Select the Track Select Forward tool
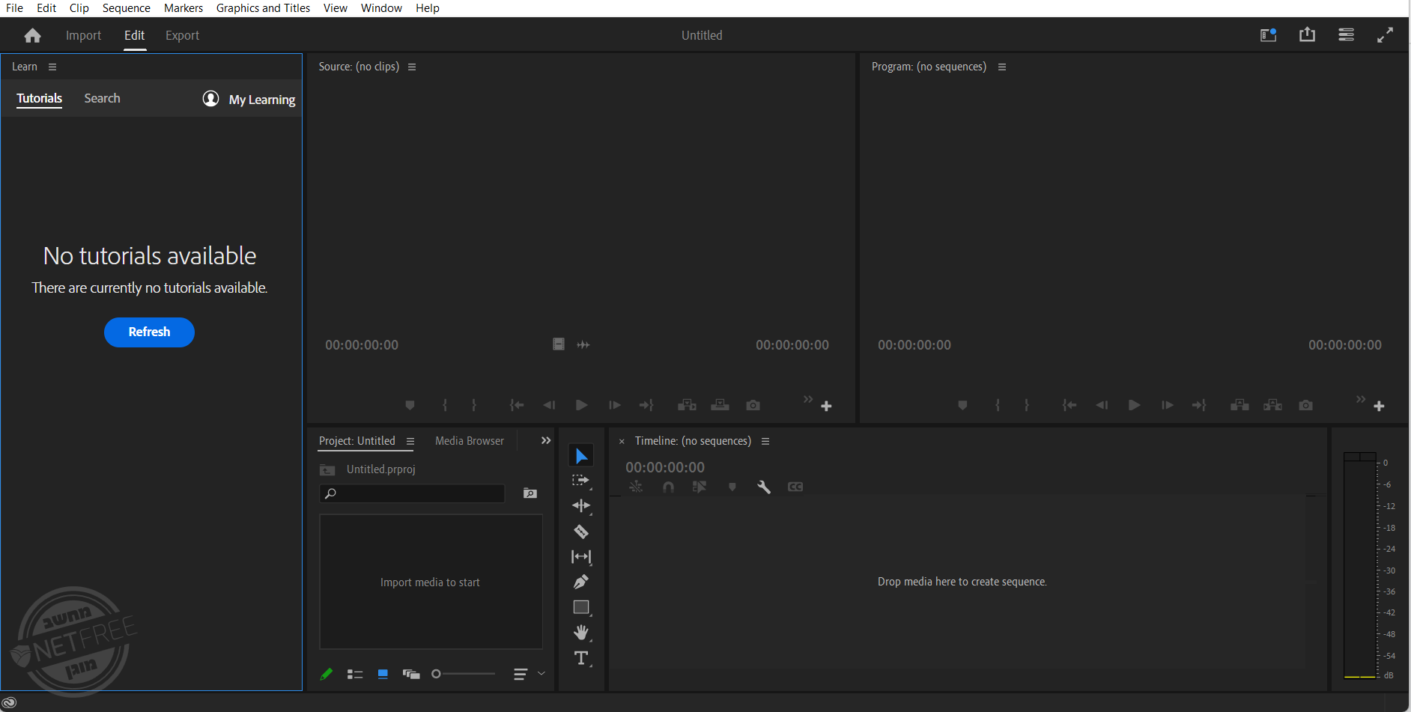Viewport: 1411px width, 712px height. point(581,481)
